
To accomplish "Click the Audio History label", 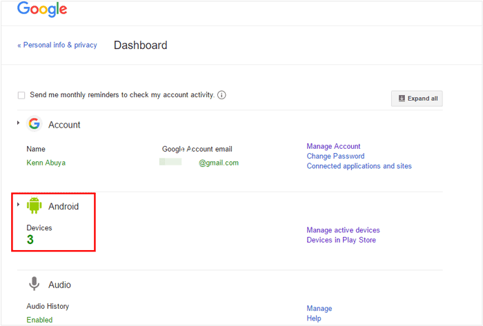I will coord(48,306).
